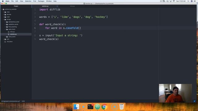Screen dimensions: 198x111
Task: Click the 'words' list assignment line
Action: point(73,17)
